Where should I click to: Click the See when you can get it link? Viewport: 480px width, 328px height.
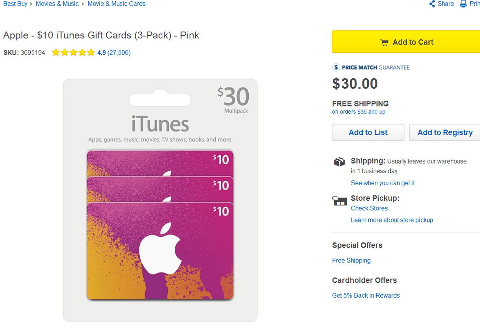coord(382,183)
